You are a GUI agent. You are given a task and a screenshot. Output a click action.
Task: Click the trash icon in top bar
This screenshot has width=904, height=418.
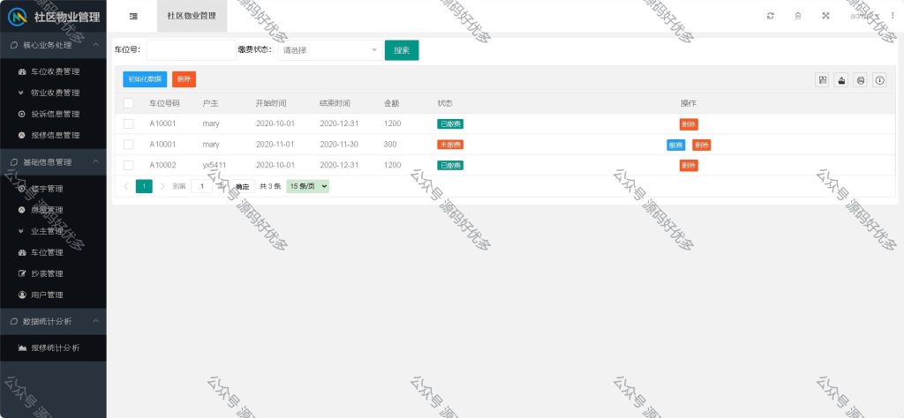[798, 16]
